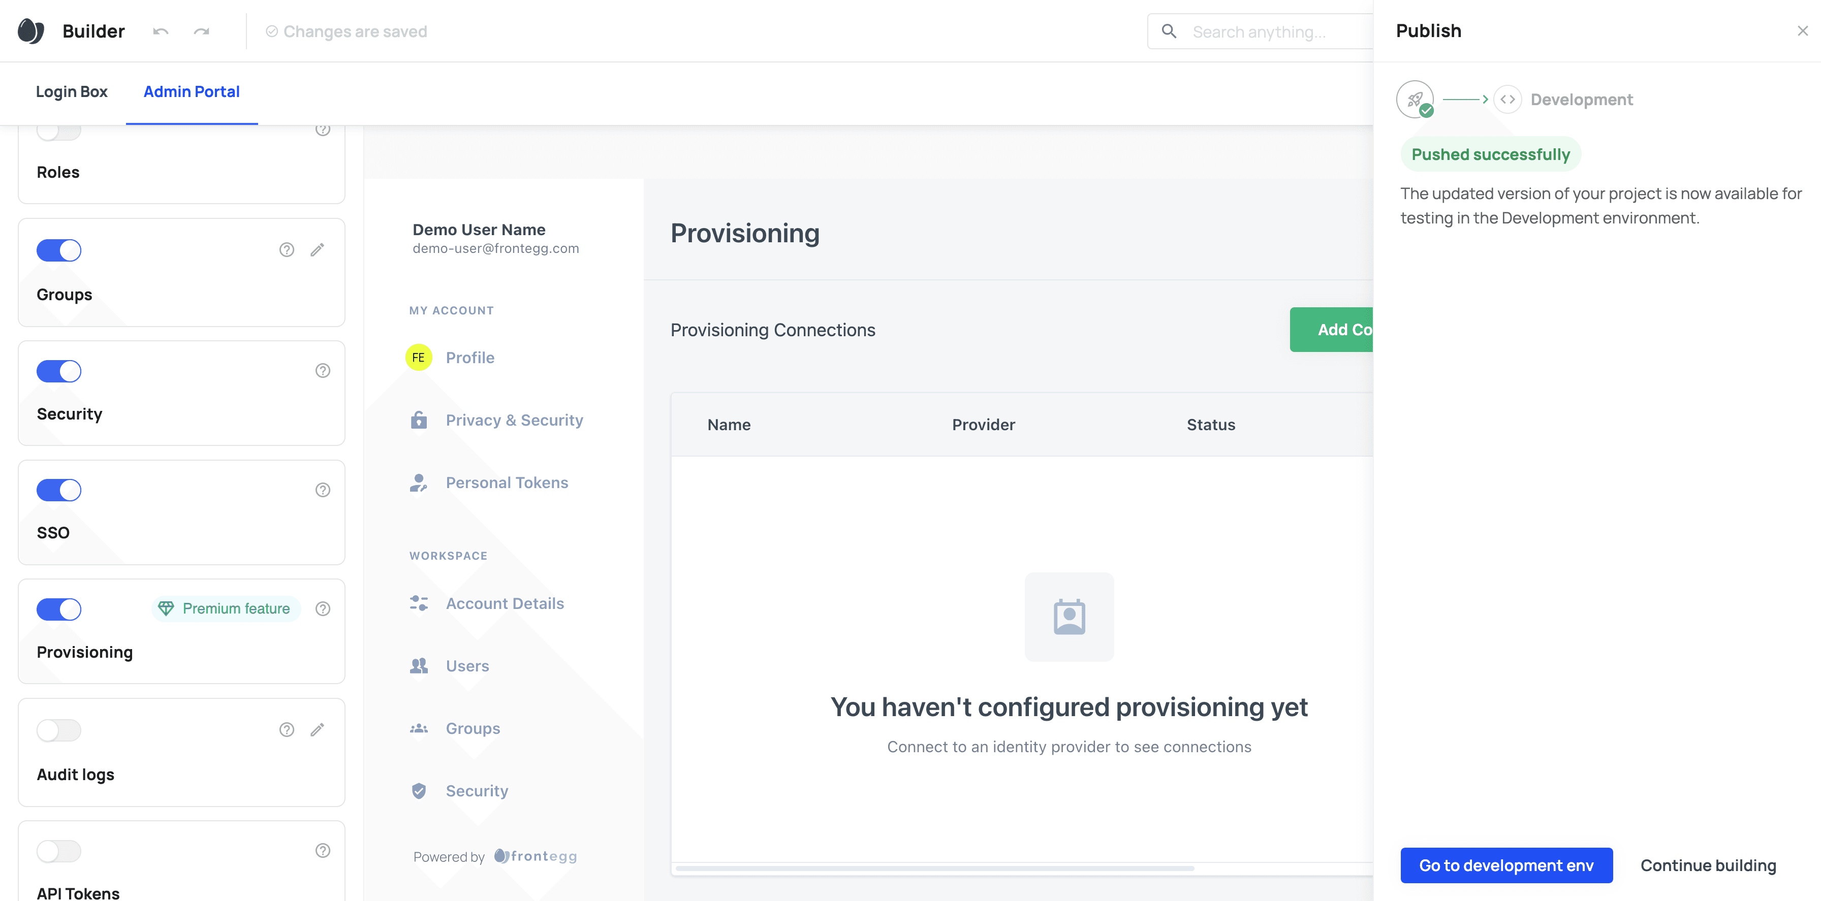Click Continue building
This screenshot has height=901, width=1821.
1708,865
